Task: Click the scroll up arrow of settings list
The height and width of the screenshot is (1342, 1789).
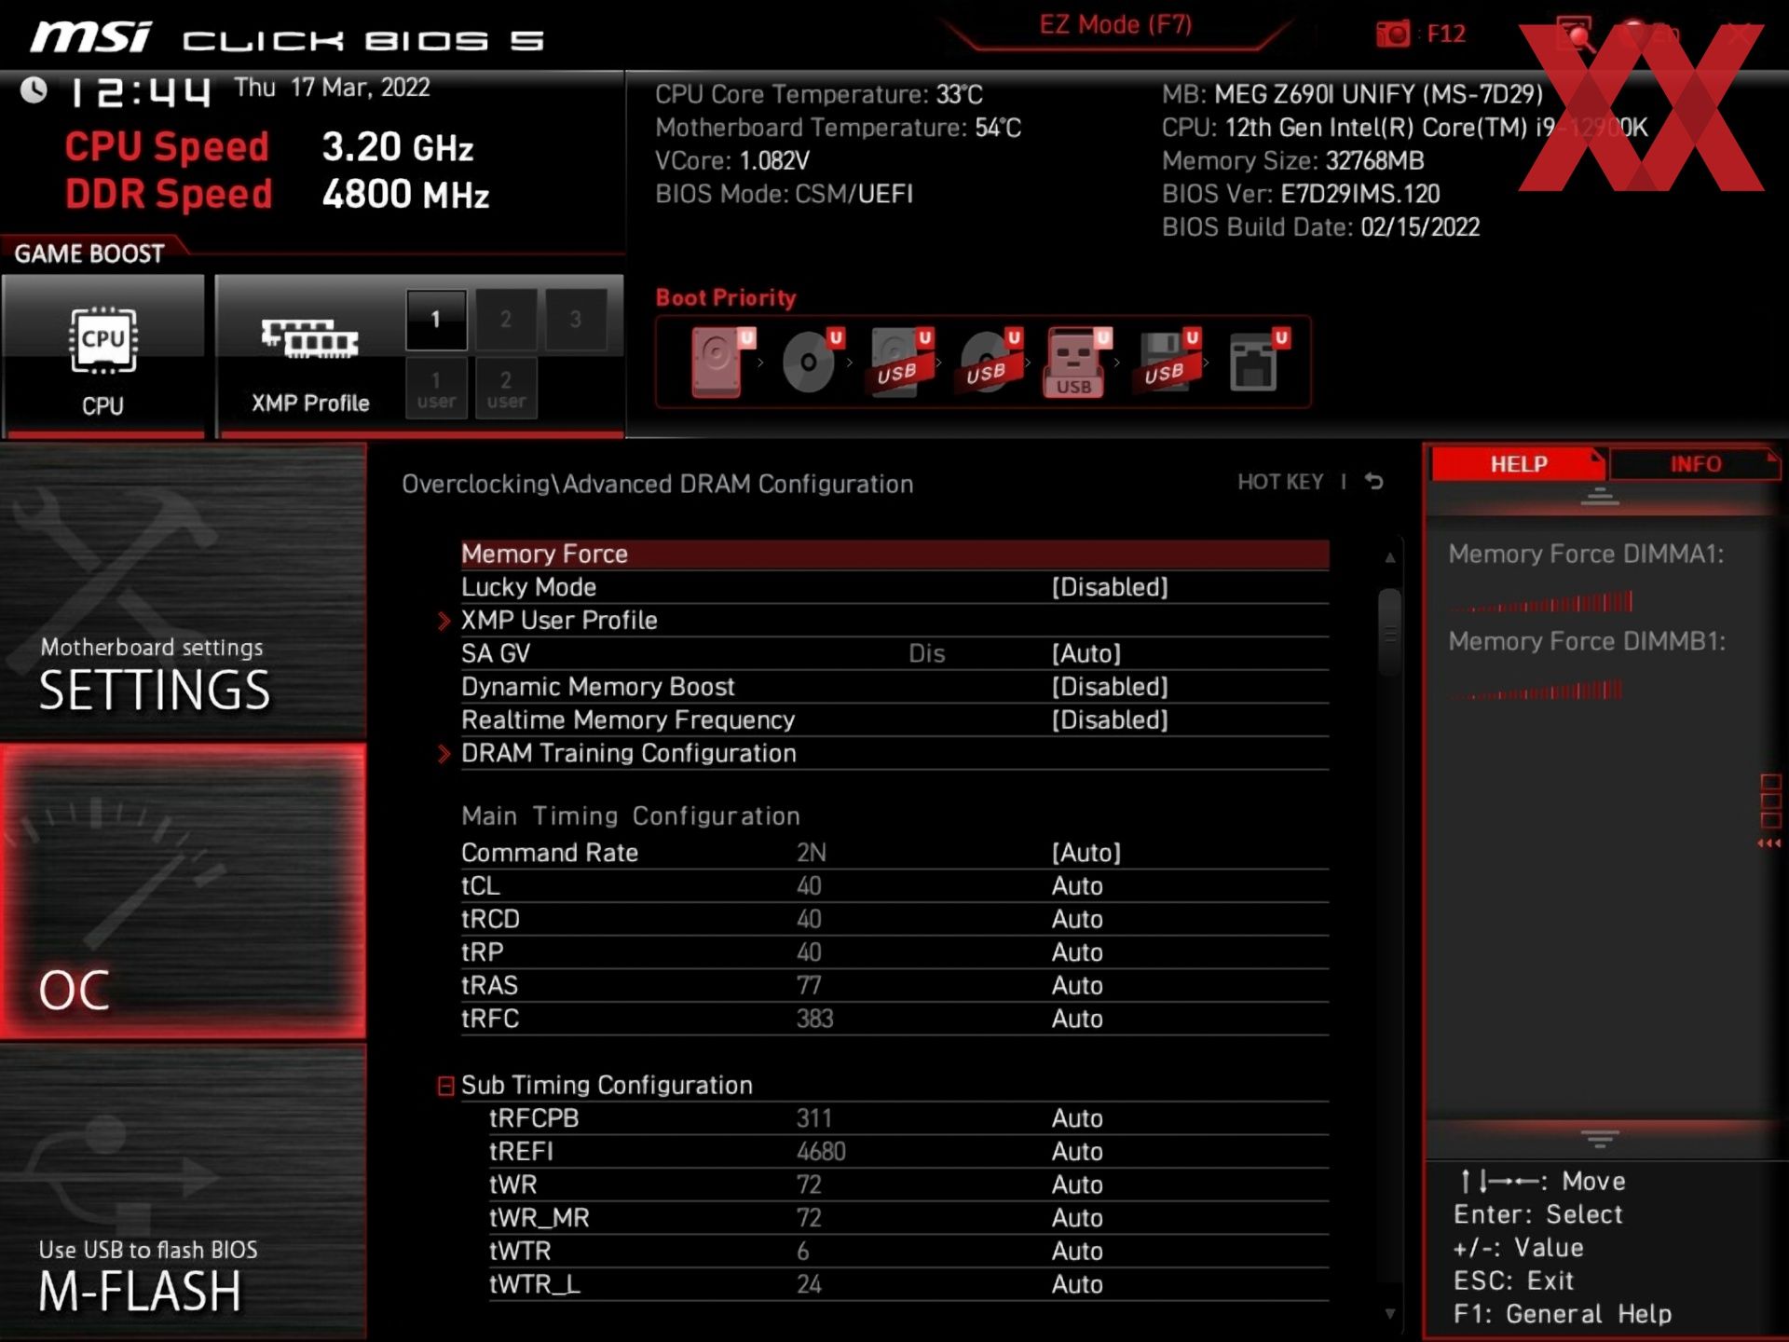Action: point(1389,557)
